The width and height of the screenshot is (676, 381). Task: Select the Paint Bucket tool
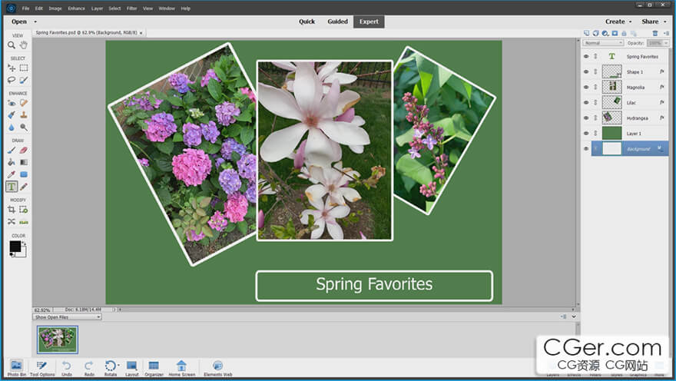tap(12, 163)
